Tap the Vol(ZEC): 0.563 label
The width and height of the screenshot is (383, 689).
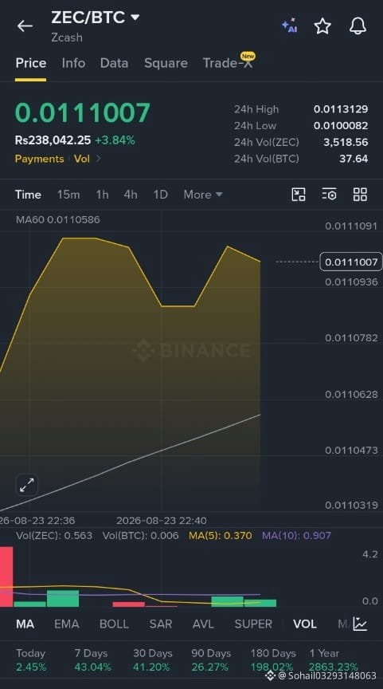point(54,536)
